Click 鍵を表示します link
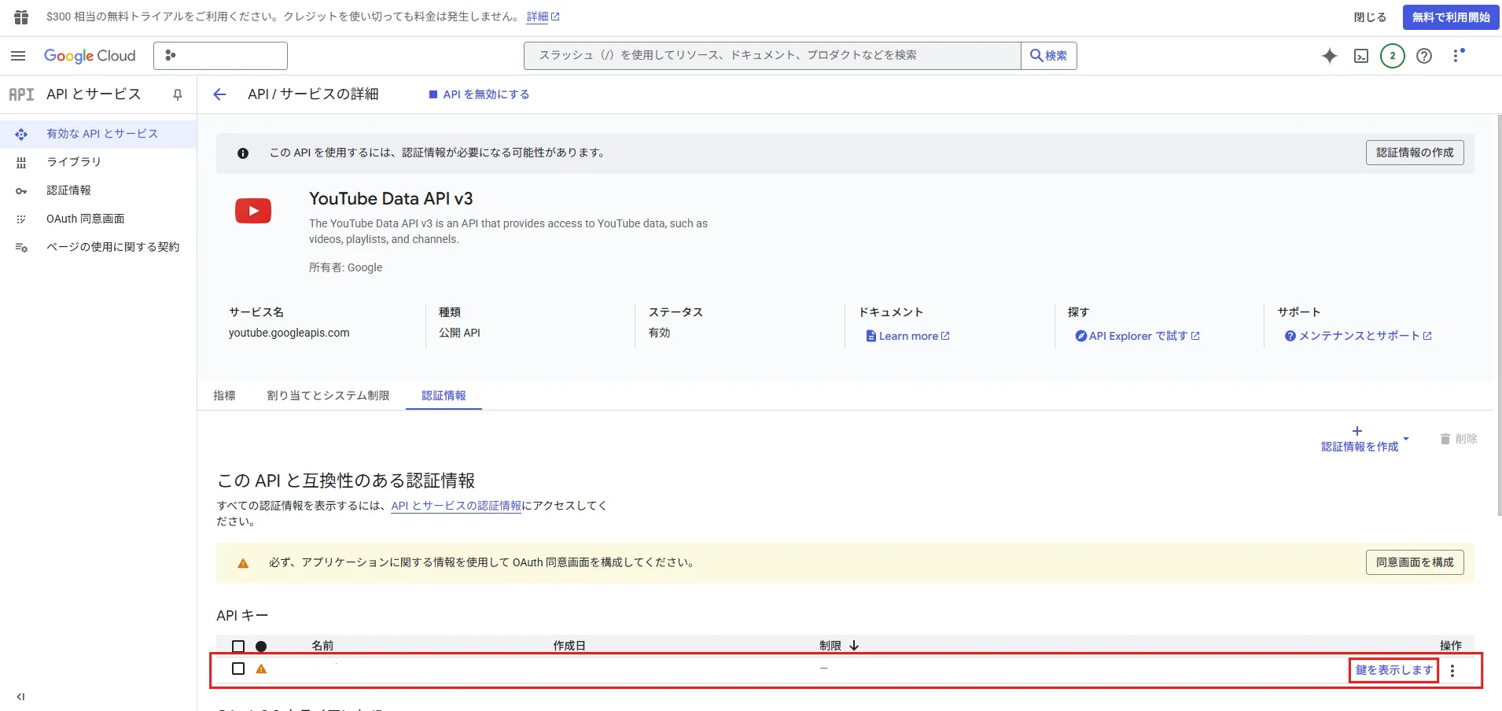 (x=1394, y=670)
